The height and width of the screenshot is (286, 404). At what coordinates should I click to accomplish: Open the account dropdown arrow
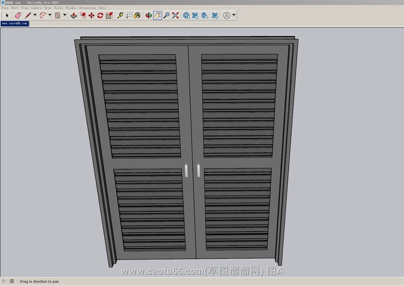[234, 15]
